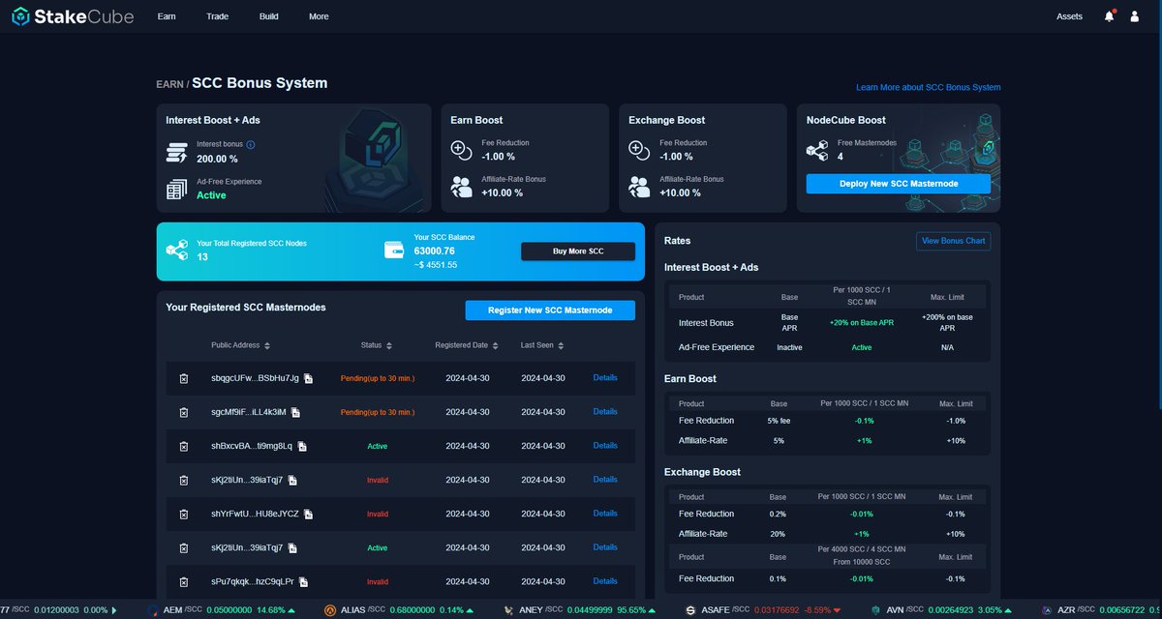
Task: Open the Trade menu
Action: coord(217,16)
